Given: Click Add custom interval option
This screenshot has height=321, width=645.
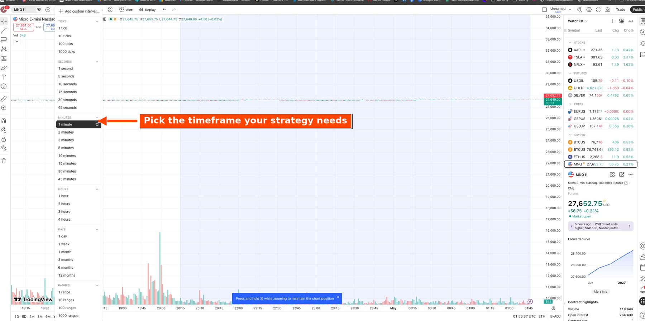Looking at the screenshot, I should pyautogui.click(x=79, y=11).
